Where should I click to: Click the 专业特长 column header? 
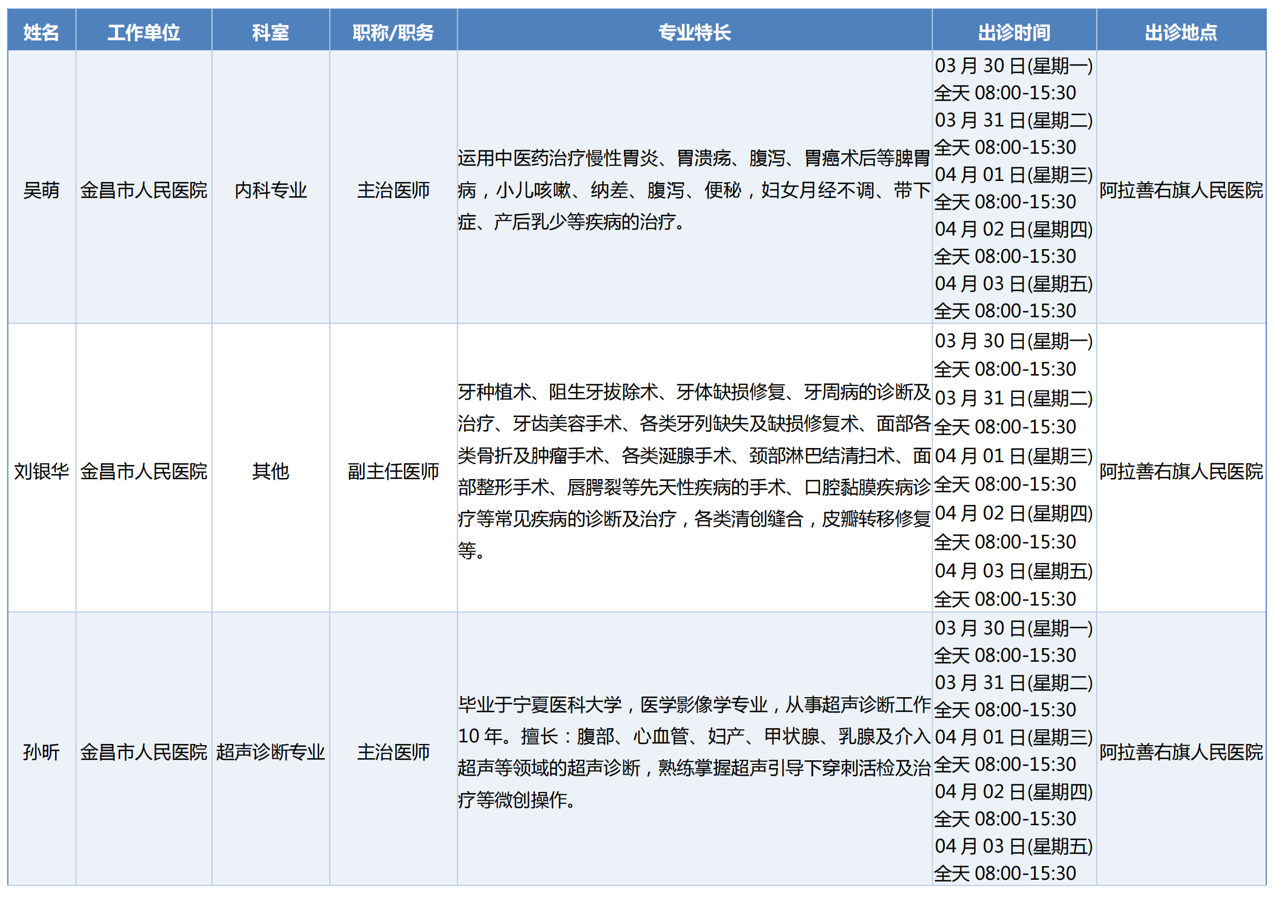[x=694, y=32]
